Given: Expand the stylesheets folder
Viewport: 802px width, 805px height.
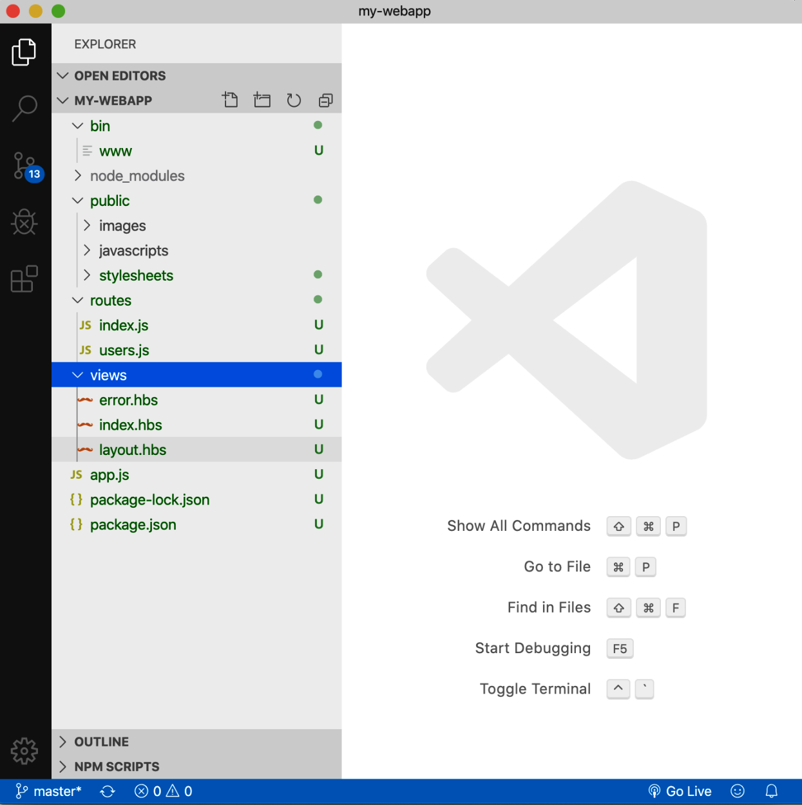Looking at the screenshot, I should [136, 276].
